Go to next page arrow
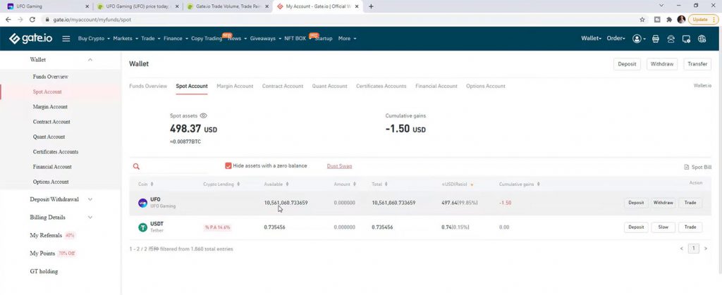The image size is (722, 295). point(706,249)
